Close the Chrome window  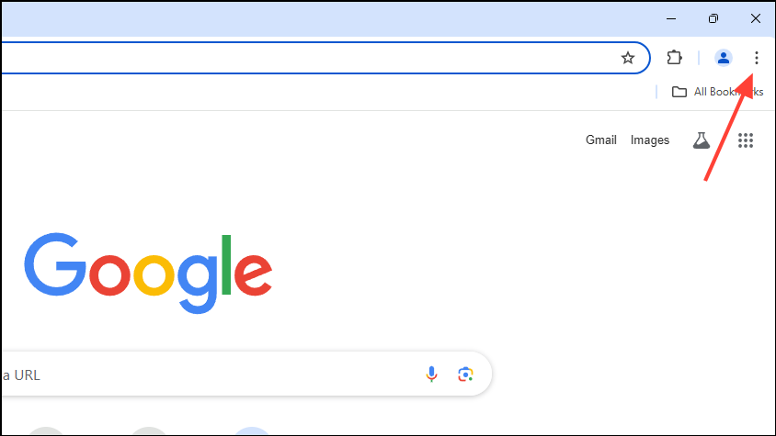(756, 18)
